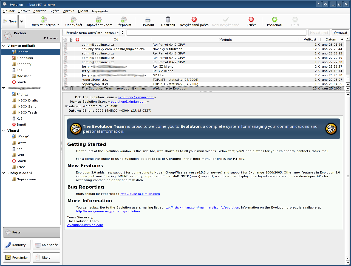
Task: Open the Soubor menu
Action: coord(9,11)
